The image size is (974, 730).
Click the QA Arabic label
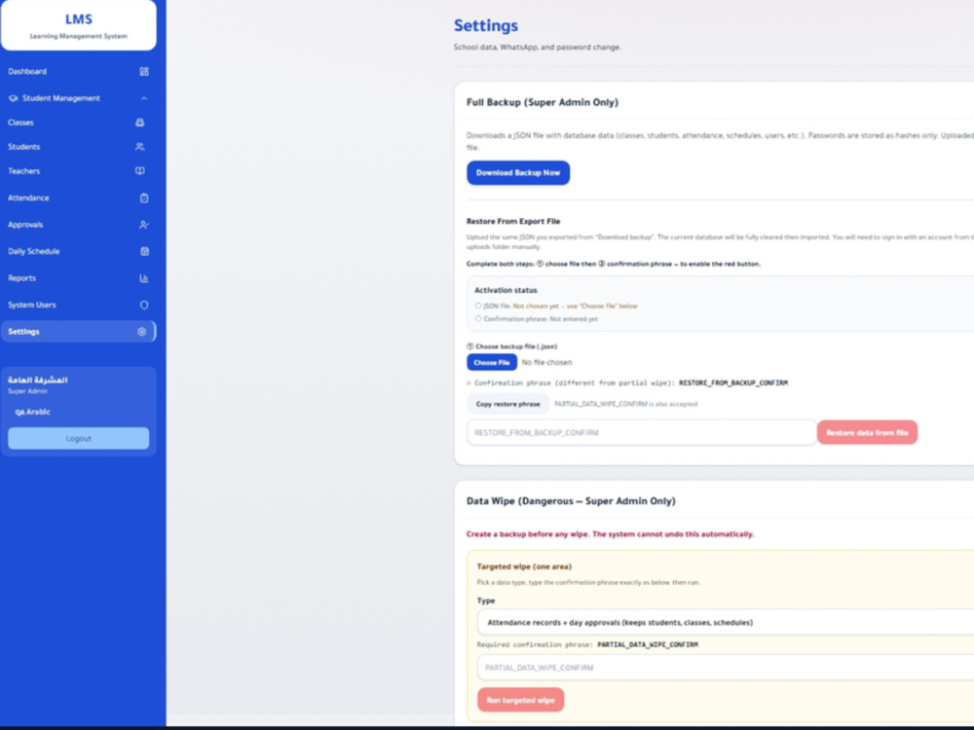click(x=32, y=412)
